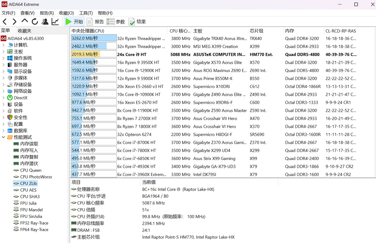Open the 报告(R) menu
The width and height of the screenshot is (376, 243).
[47, 13]
